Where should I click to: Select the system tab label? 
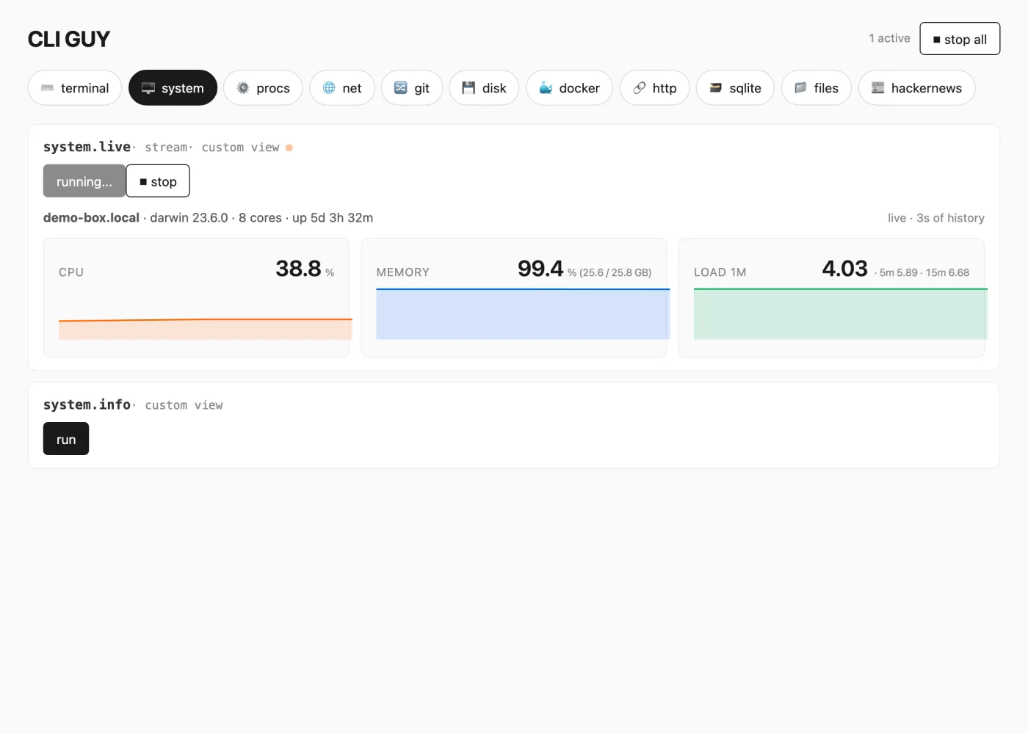pos(183,88)
